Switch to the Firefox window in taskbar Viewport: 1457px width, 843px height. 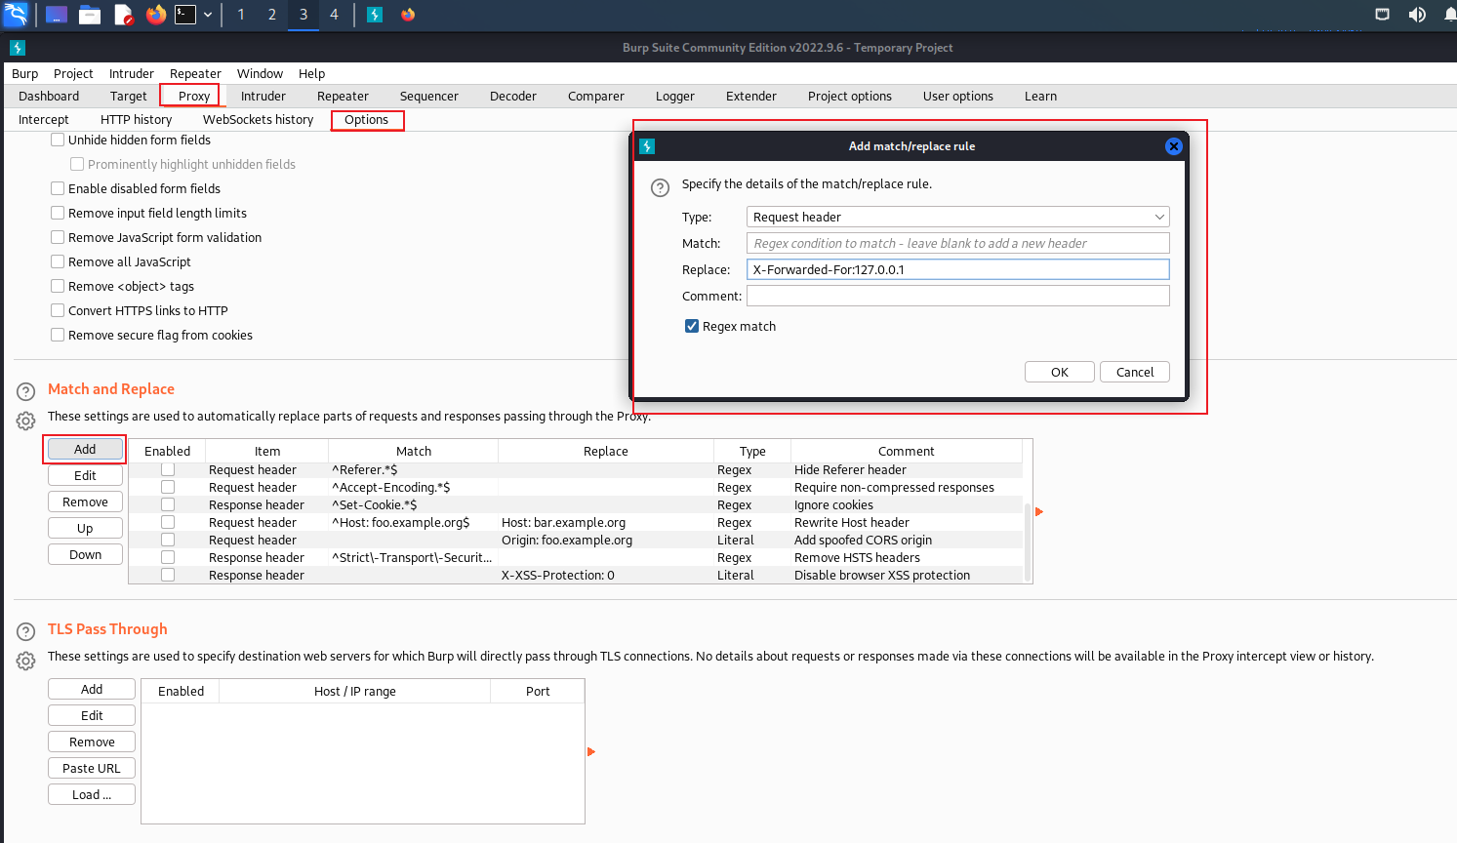point(408,15)
